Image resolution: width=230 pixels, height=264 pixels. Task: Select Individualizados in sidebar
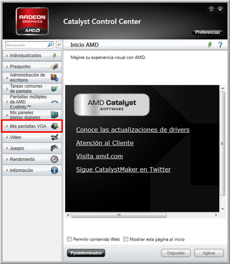point(32,56)
